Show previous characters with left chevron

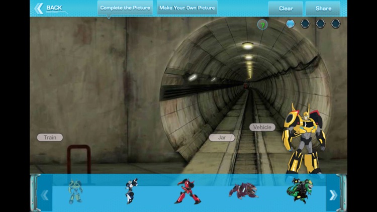[45, 195]
